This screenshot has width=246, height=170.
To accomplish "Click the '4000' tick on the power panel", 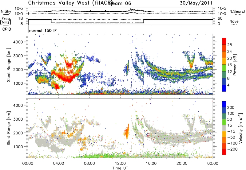I will [18, 42].
